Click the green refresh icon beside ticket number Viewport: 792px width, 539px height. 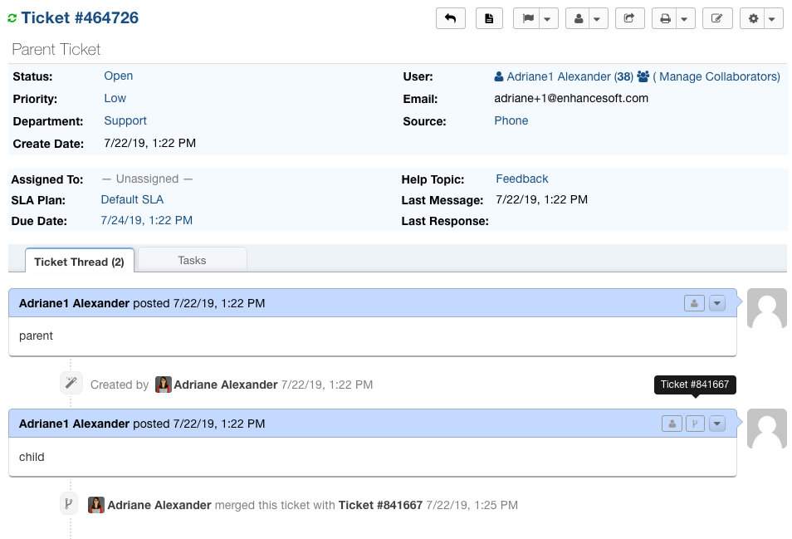[12, 18]
